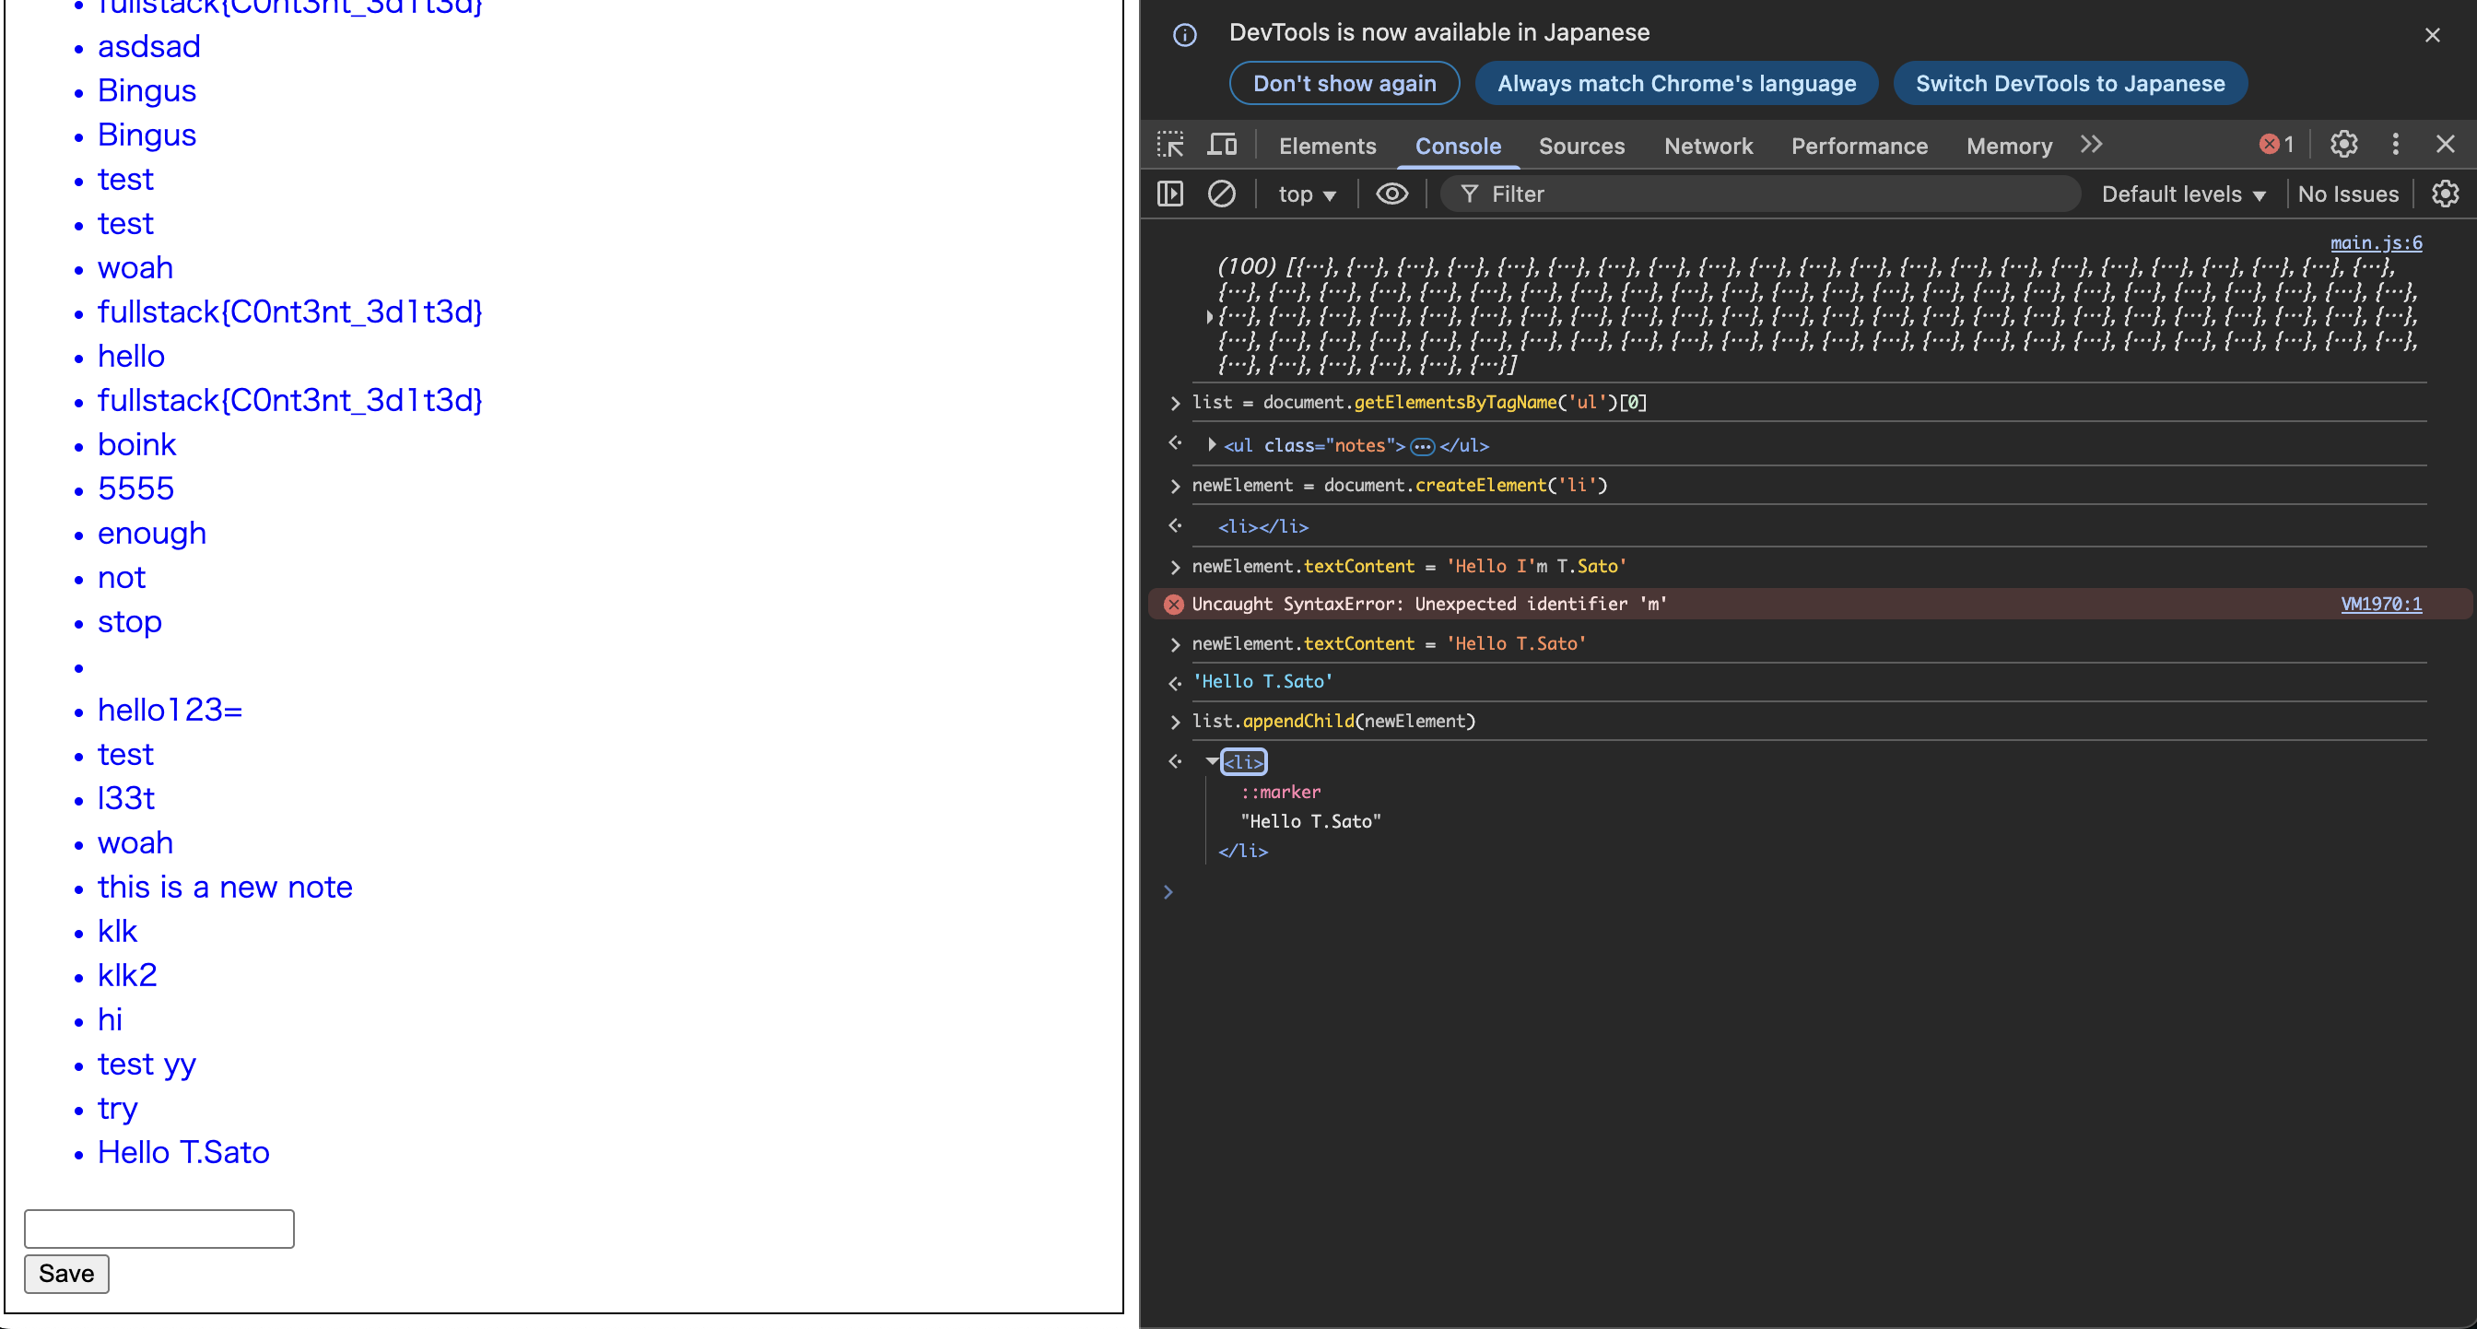
Task: Click the note text input field
Action: (159, 1229)
